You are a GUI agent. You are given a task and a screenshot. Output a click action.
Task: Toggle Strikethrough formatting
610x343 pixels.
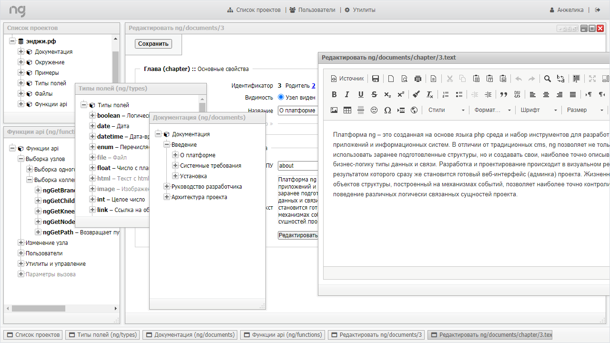(x=374, y=94)
